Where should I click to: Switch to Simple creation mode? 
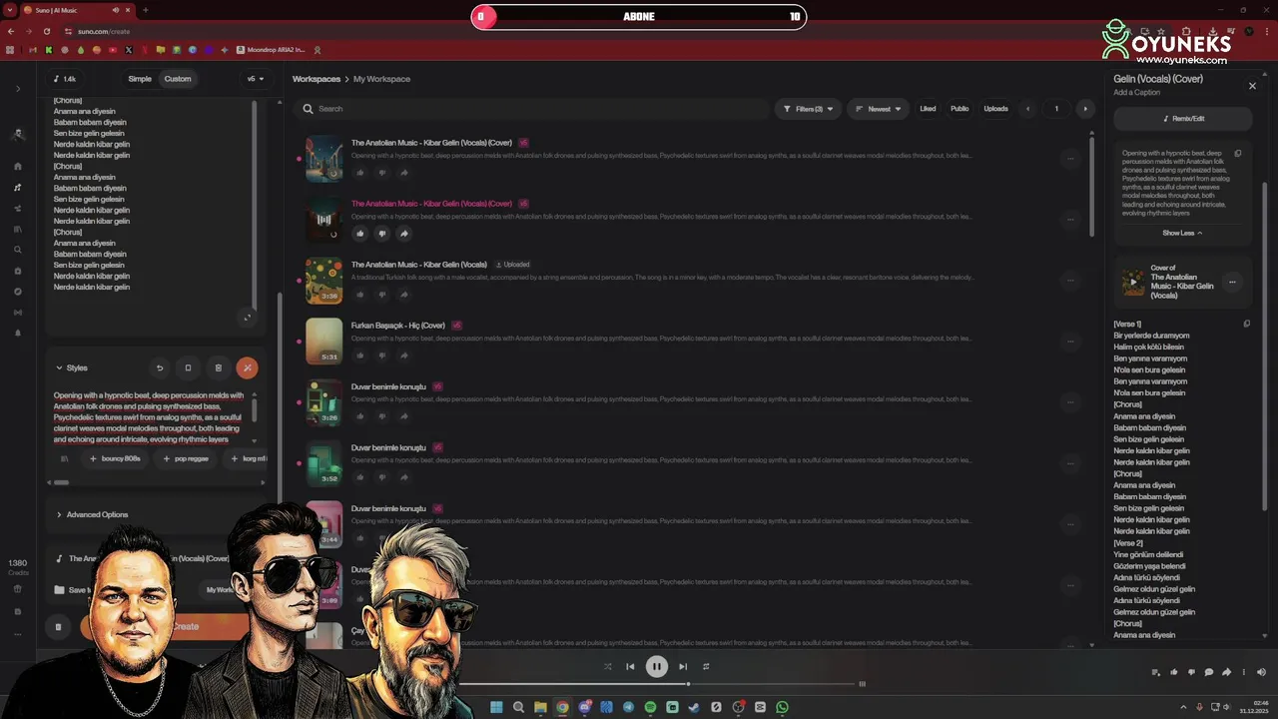tap(140, 79)
